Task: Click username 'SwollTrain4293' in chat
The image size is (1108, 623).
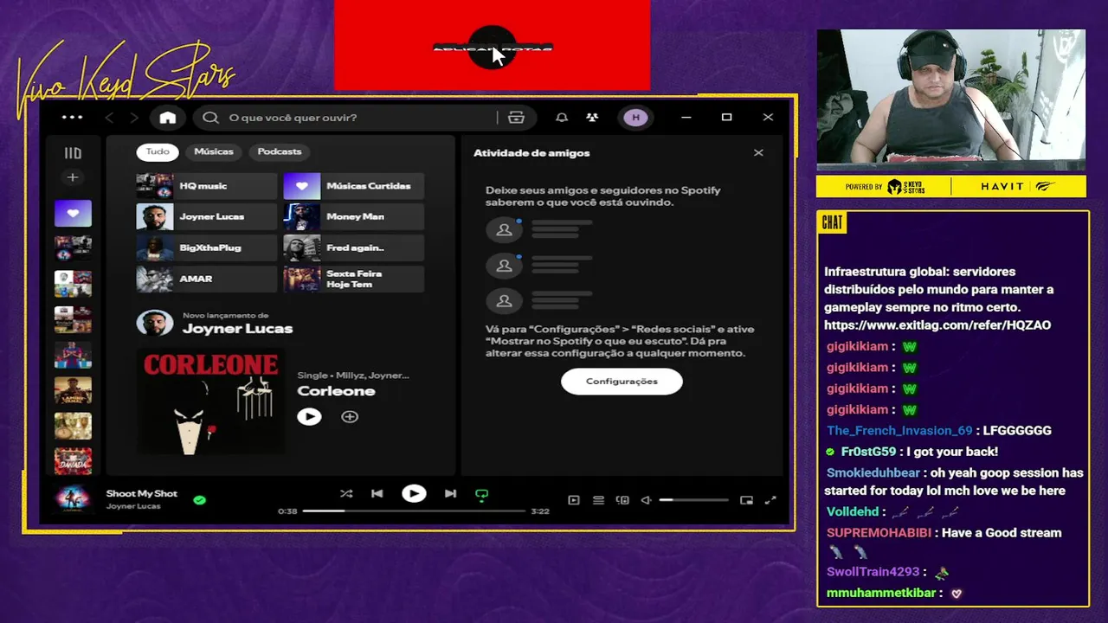Action: click(x=873, y=572)
